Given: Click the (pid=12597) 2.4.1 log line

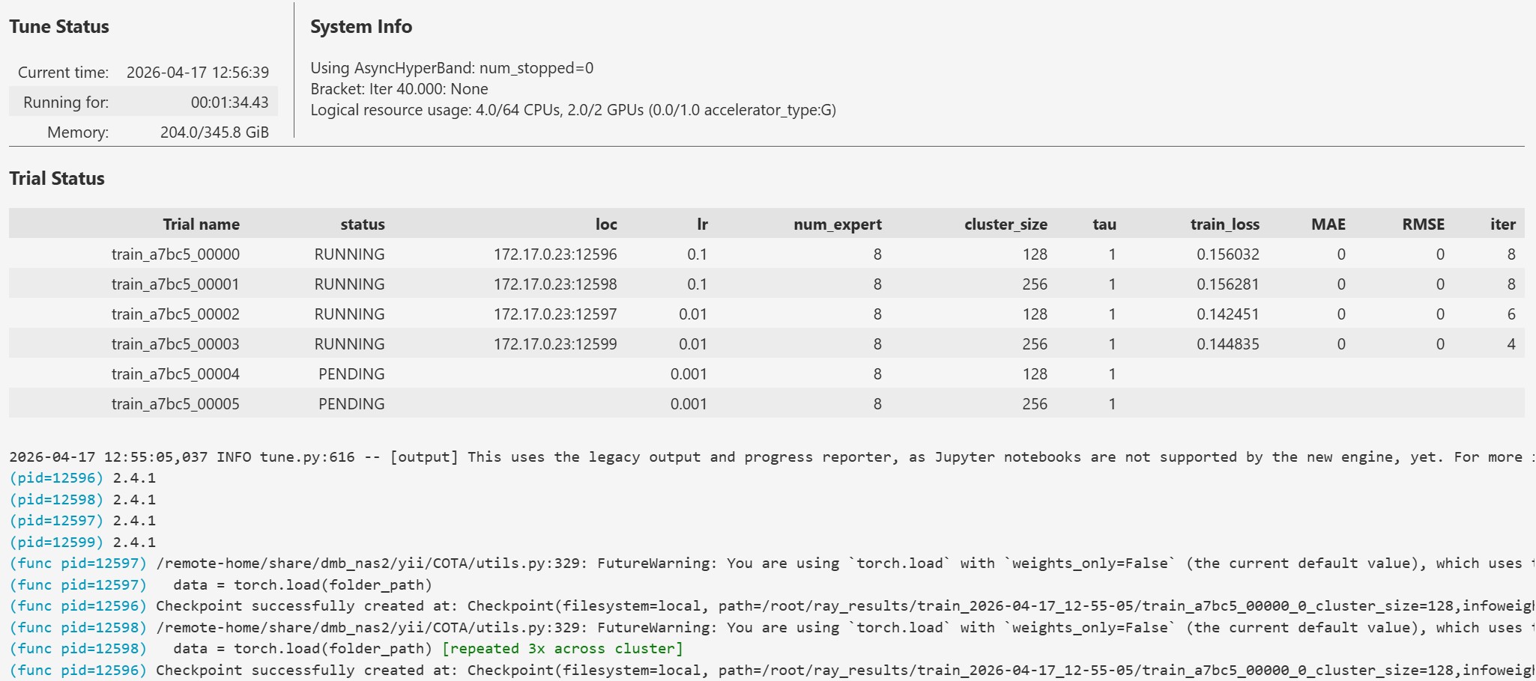Looking at the screenshot, I should coord(82,521).
